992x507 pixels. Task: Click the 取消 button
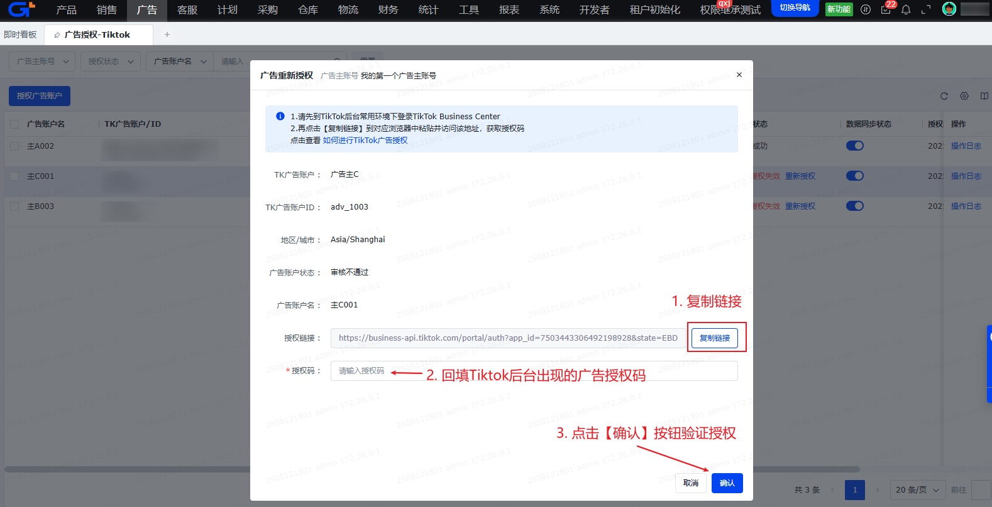click(691, 483)
